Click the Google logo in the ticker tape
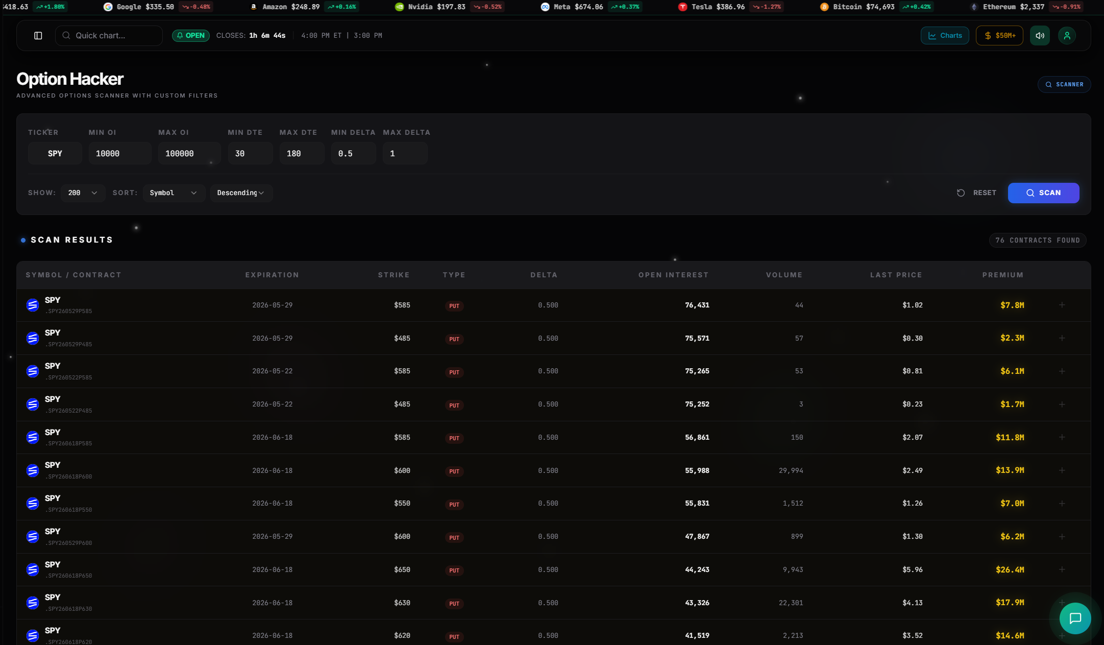1104x645 pixels. pyautogui.click(x=108, y=7)
